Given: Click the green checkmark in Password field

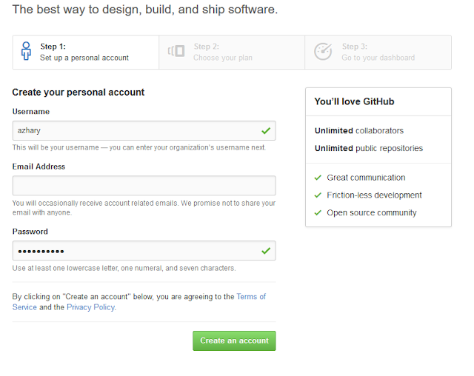Looking at the screenshot, I should click(x=266, y=251).
